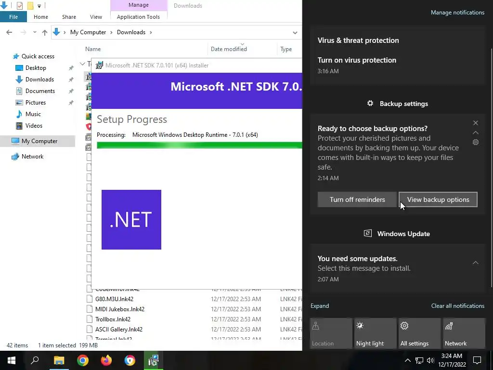Collapse the file group chevron
Screen dimensions: 493x370
(x=82, y=64)
